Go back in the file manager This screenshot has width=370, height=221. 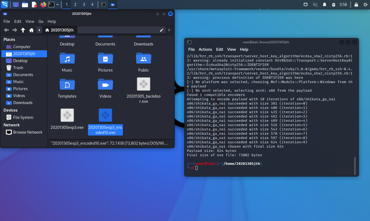pyautogui.click(x=6, y=30)
